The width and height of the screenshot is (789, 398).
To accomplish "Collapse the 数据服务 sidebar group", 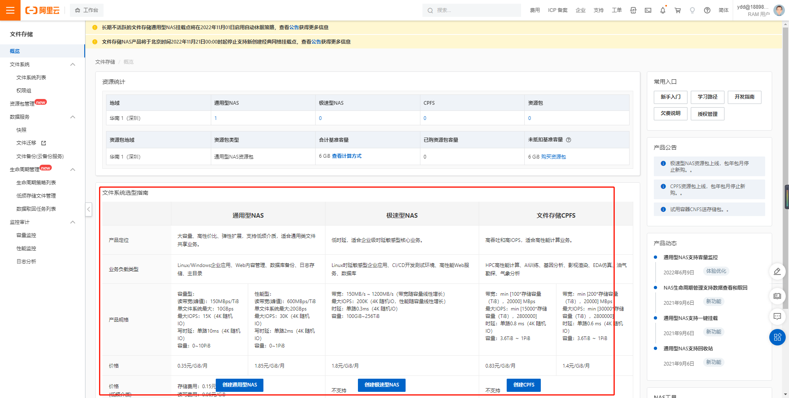I will pos(73,117).
